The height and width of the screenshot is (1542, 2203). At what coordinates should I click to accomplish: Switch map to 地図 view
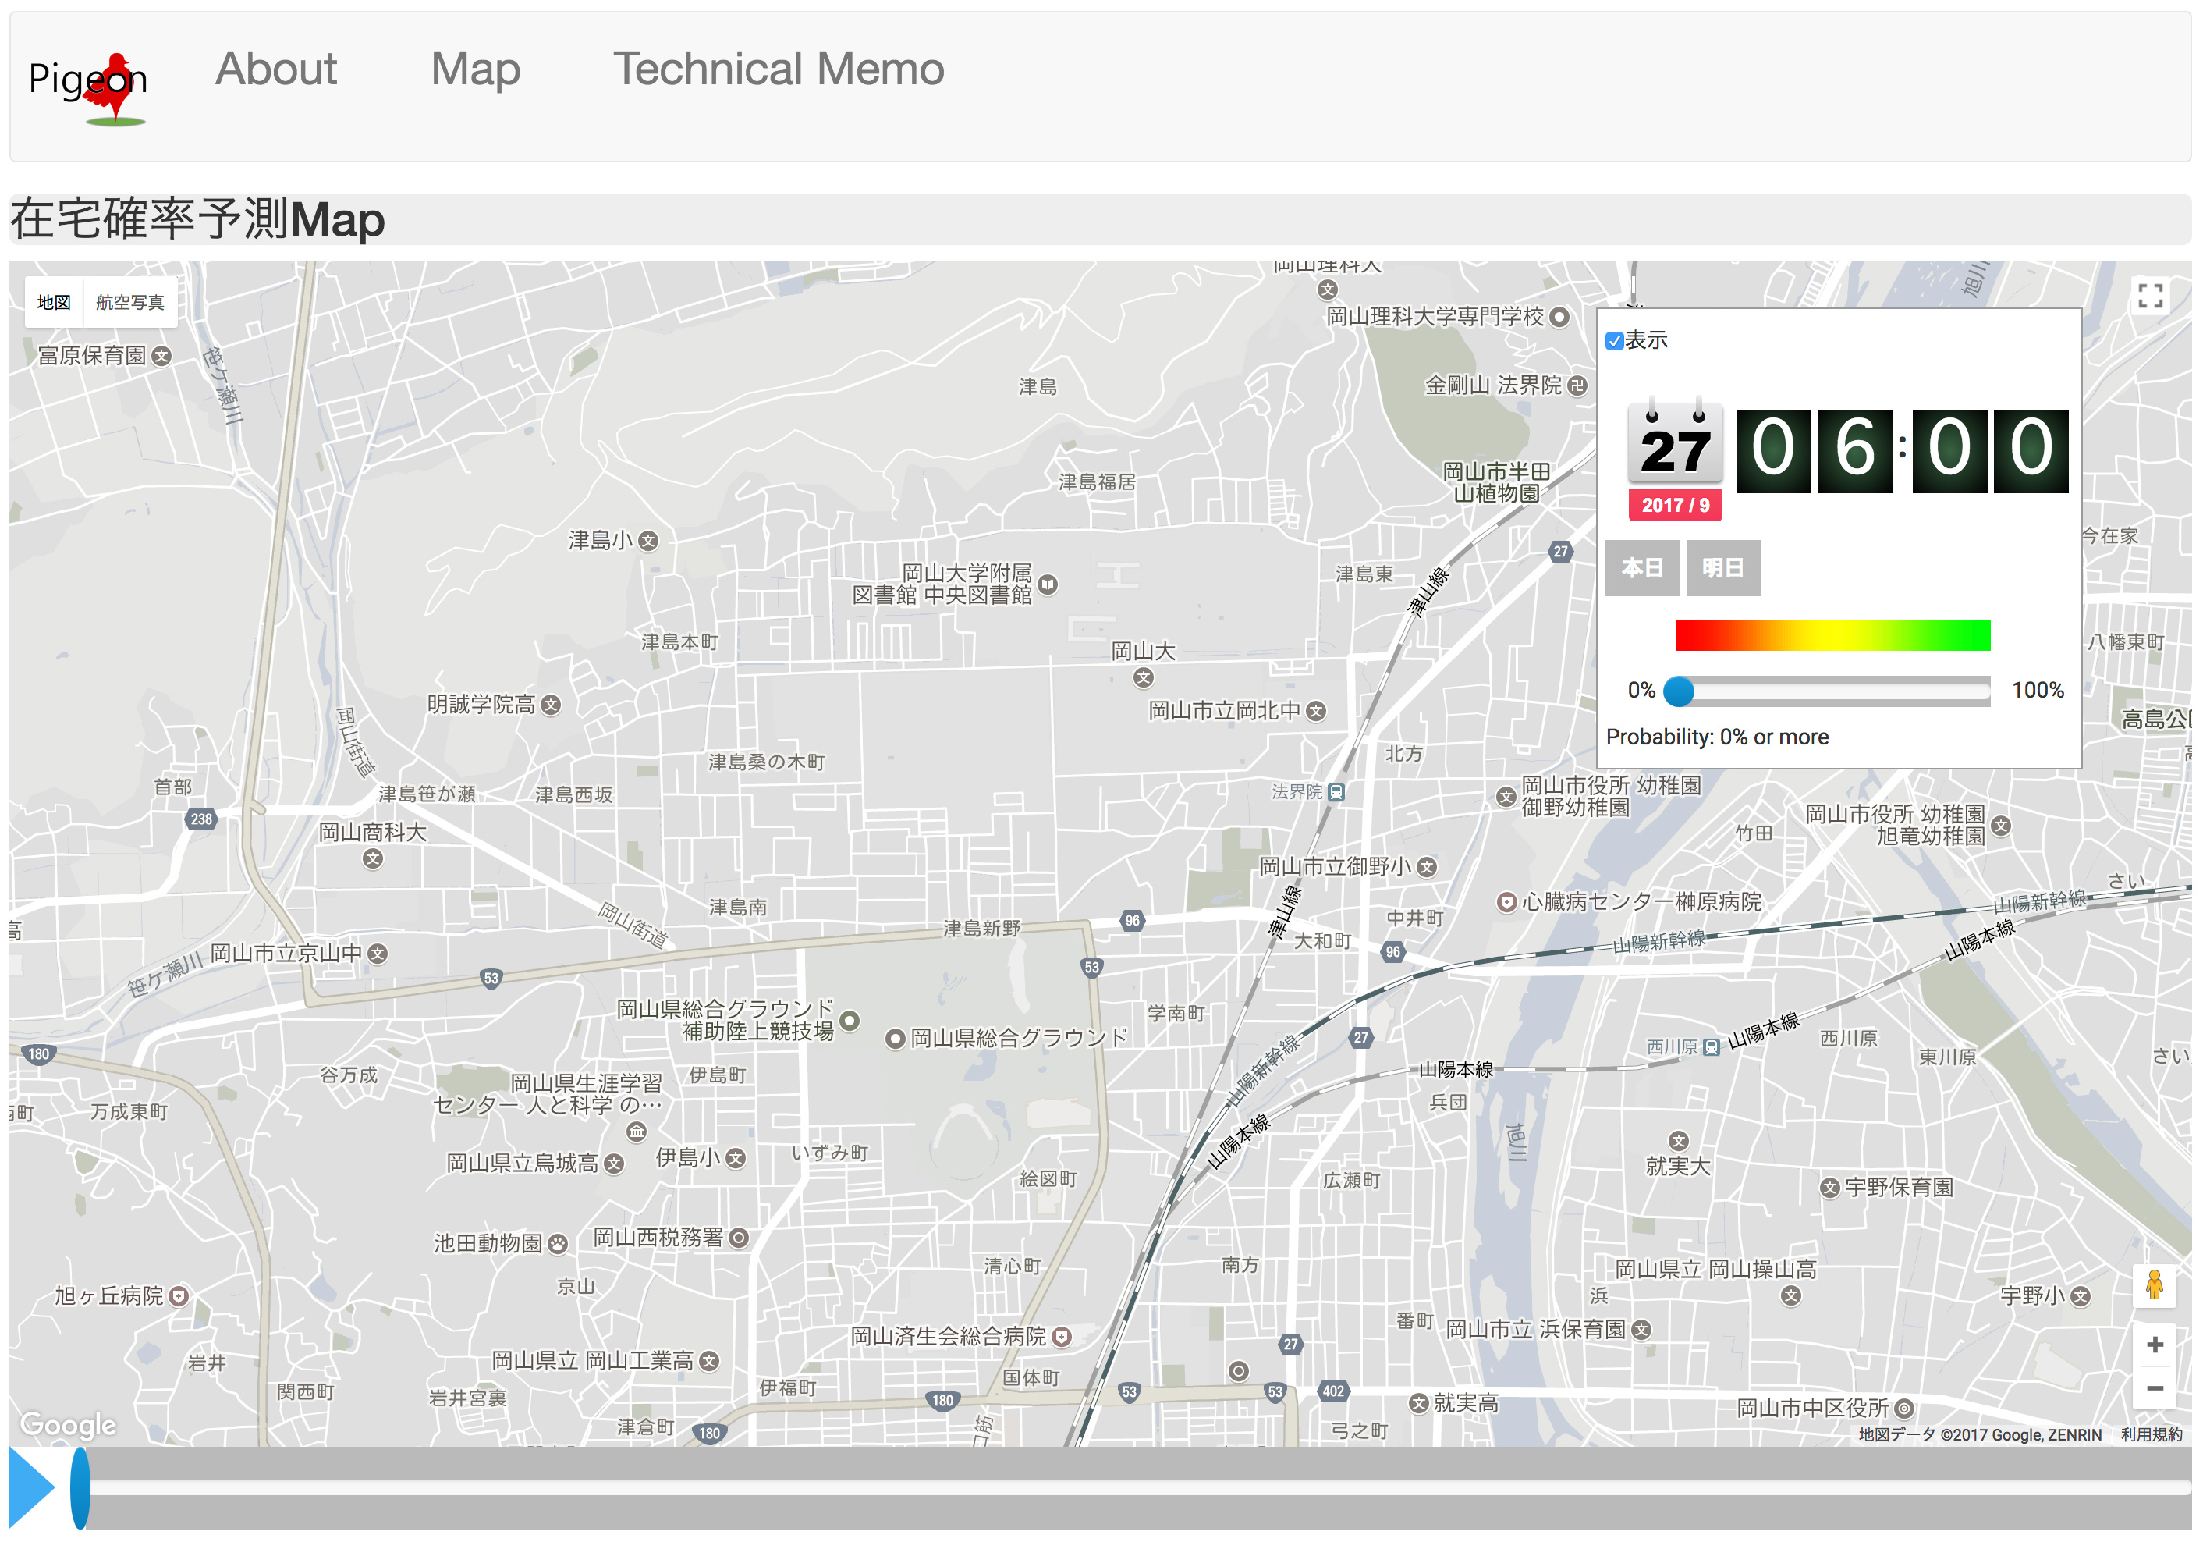pyautogui.click(x=54, y=302)
